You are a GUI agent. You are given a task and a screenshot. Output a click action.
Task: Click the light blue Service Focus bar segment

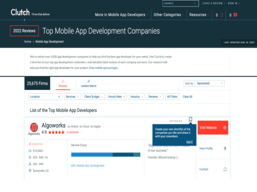tap(92, 154)
